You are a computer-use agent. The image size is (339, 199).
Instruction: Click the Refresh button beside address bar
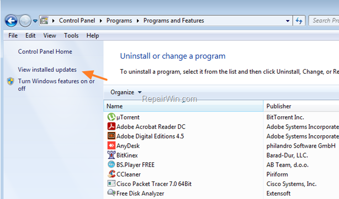(x=299, y=21)
